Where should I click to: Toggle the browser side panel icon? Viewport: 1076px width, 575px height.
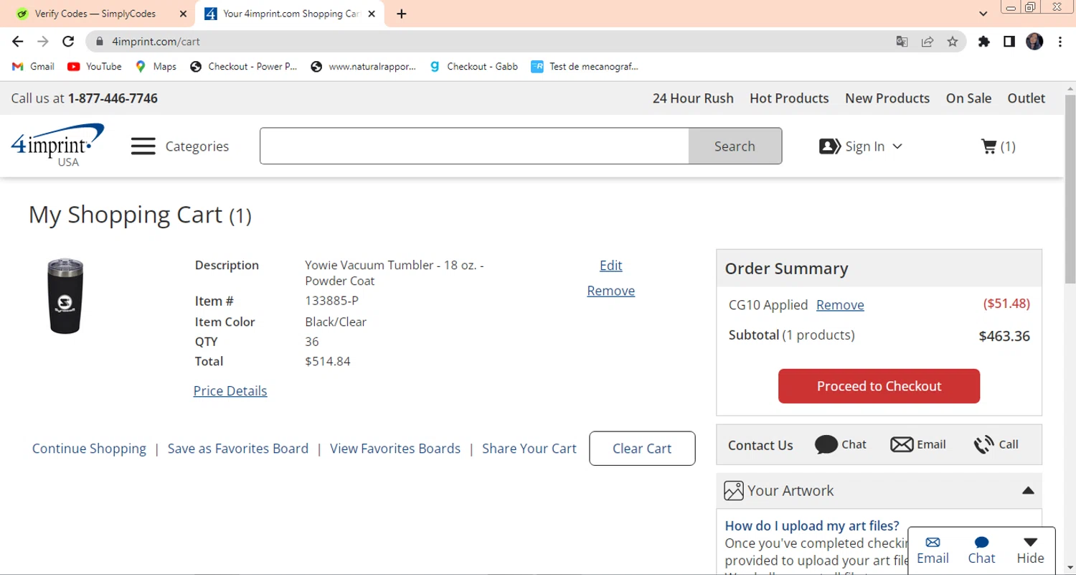point(1009,42)
